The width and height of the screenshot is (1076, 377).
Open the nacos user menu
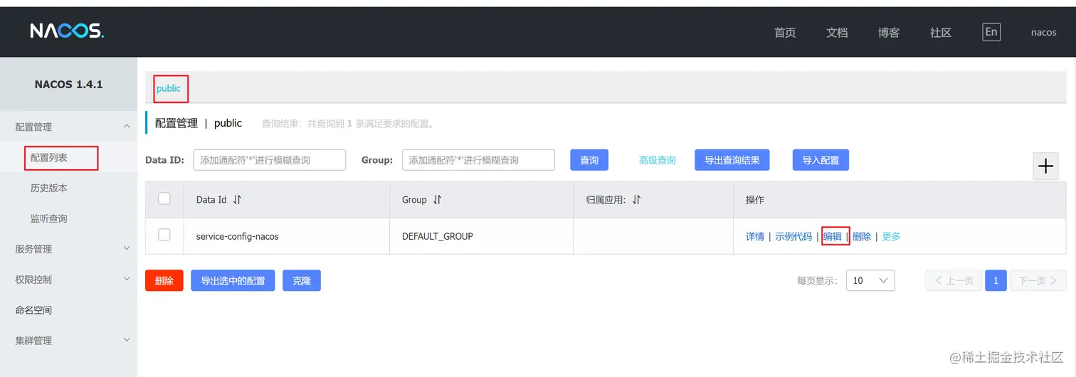(x=1044, y=32)
